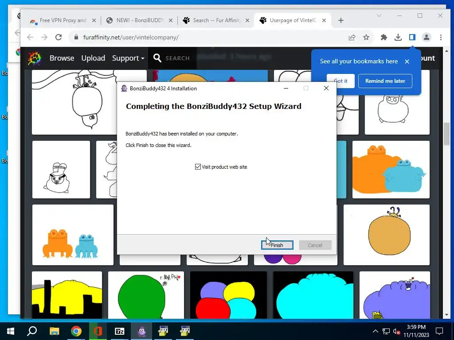Screen dimensions: 454x340
Task: Open Chrome profile avatar
Action: (x=427, y=37)
